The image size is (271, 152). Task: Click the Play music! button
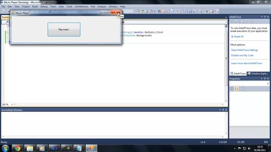pos(64,30)
